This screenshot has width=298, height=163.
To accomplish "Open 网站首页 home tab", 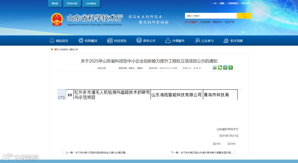I will [59, 41].
